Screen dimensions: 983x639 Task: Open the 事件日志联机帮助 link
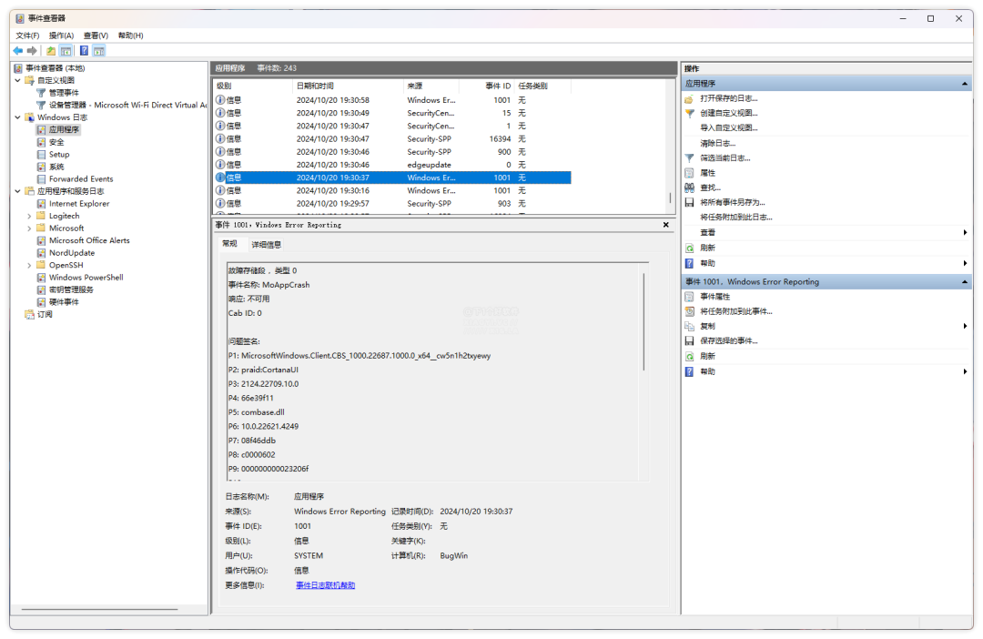pos(325,585)
